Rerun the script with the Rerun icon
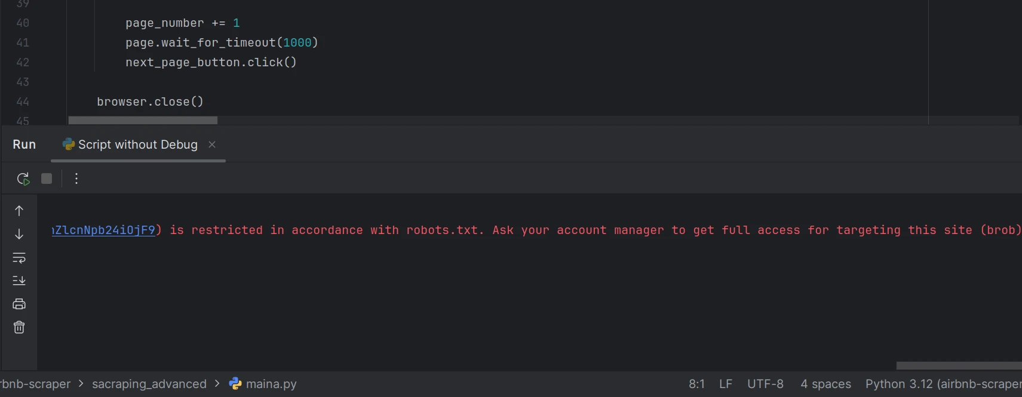 pyautogui.click(x=23, y=179)
